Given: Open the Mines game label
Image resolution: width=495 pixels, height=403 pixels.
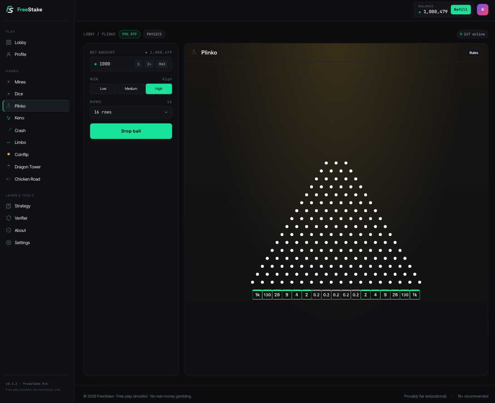Looking at the screenshot, I should [20, 82].
